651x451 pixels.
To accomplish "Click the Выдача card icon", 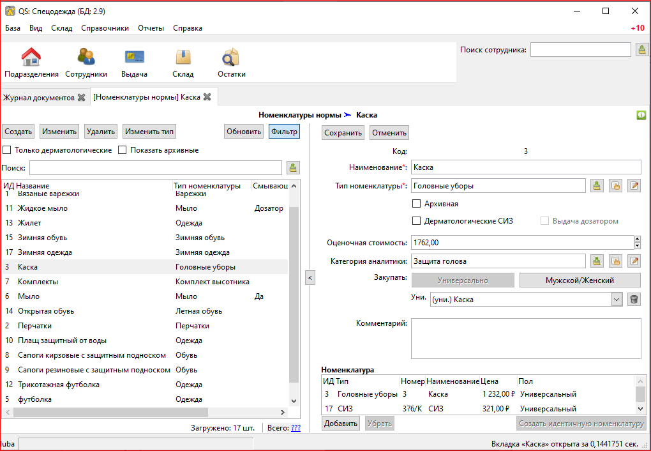I will [134, 57].
